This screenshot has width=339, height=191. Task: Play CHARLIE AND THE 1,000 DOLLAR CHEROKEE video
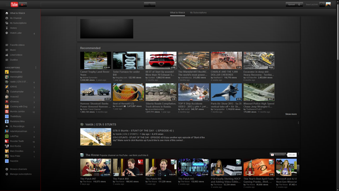coord(226,60)
